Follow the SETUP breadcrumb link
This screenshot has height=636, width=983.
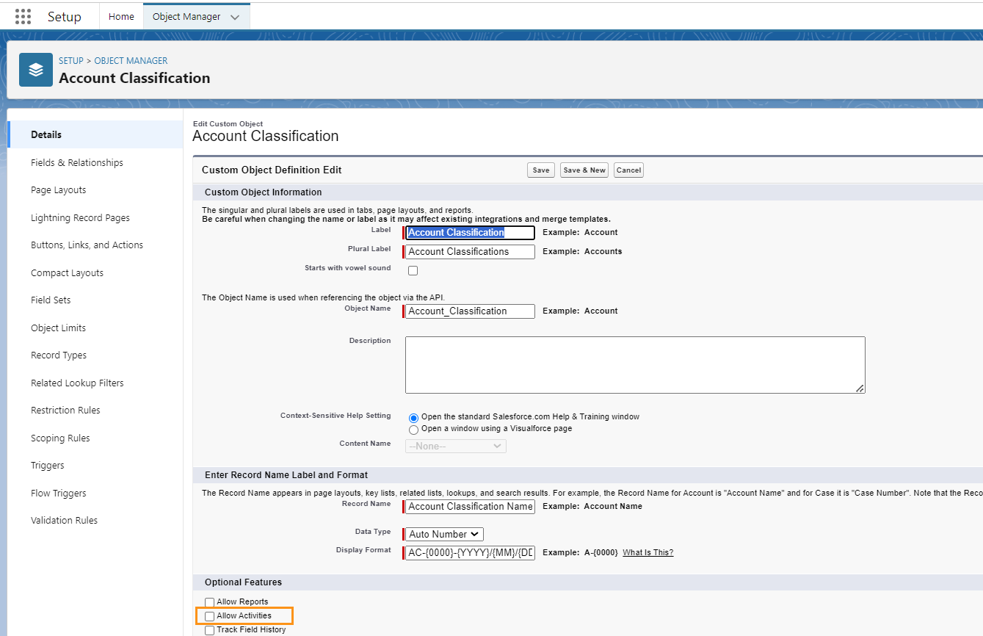point(71,61)
